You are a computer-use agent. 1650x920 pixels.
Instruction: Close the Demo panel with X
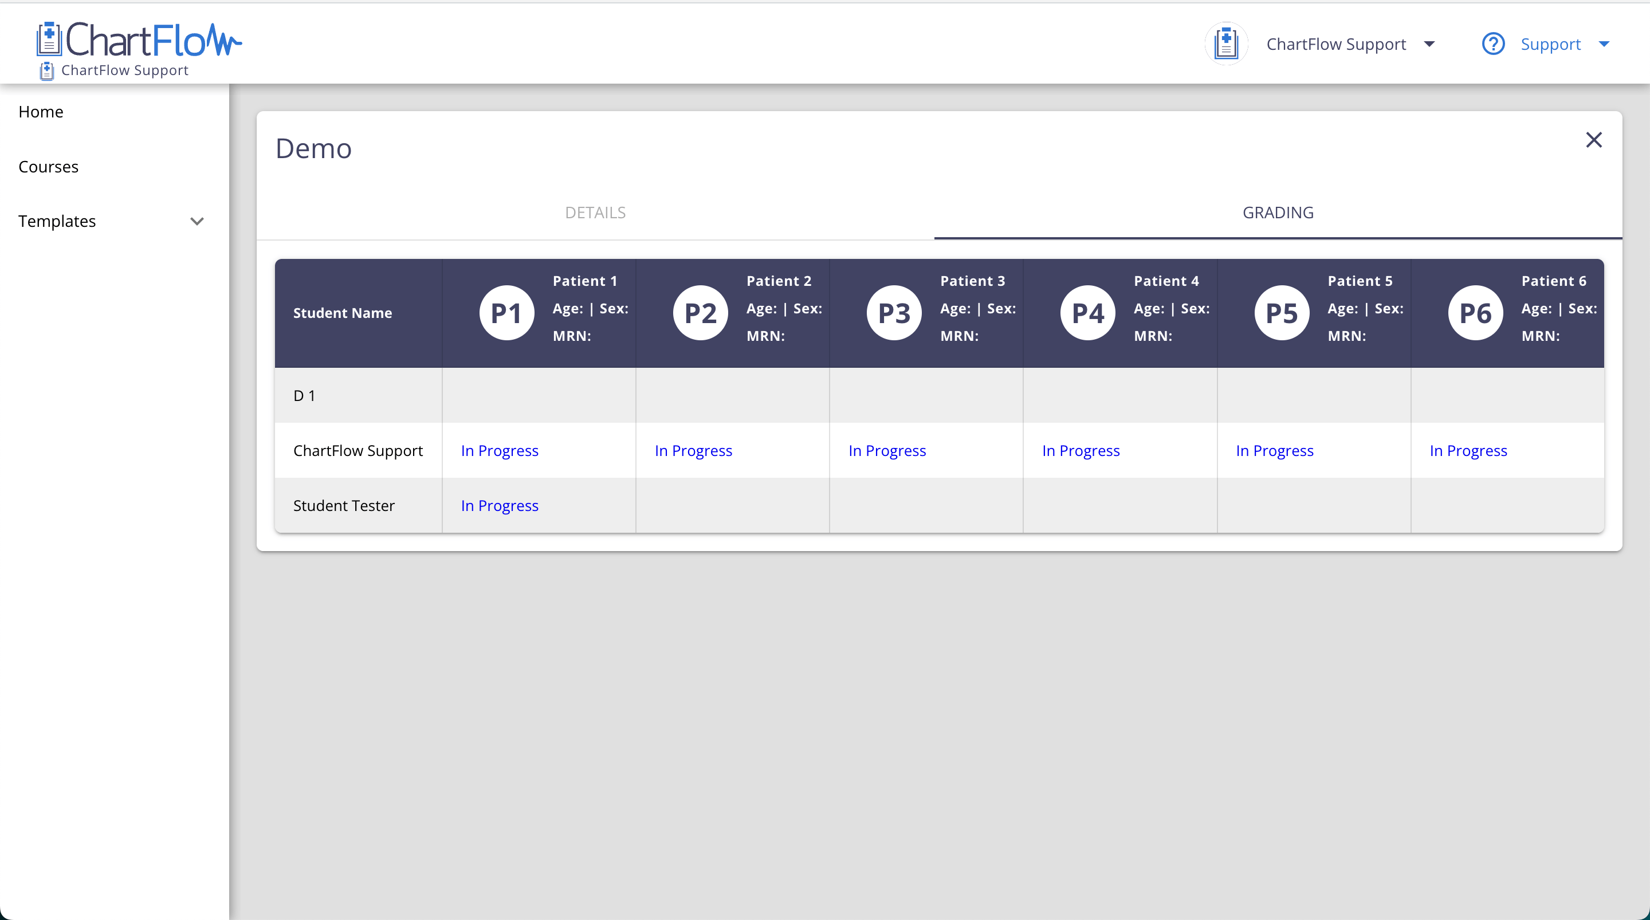tap(1594, 140)
